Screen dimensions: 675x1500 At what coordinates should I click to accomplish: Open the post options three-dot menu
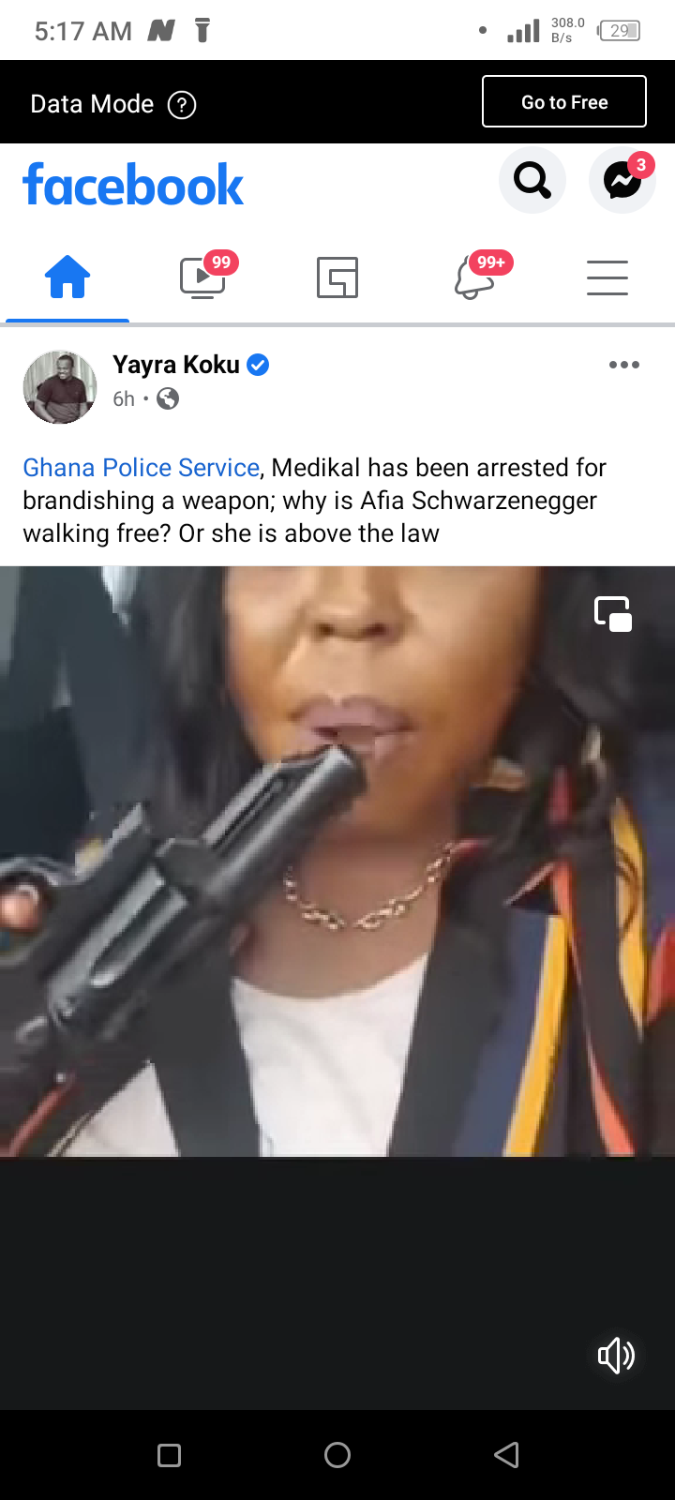[624, 365]
